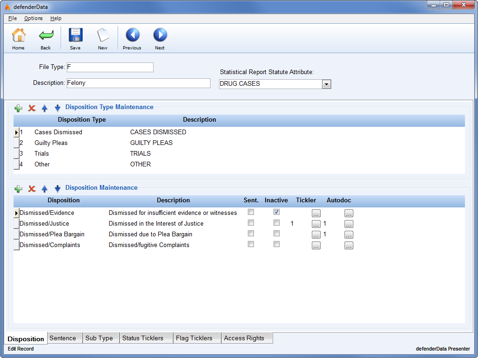Click the "Disposition Type" column header
478x358 pixels.
tap(82, 120)
